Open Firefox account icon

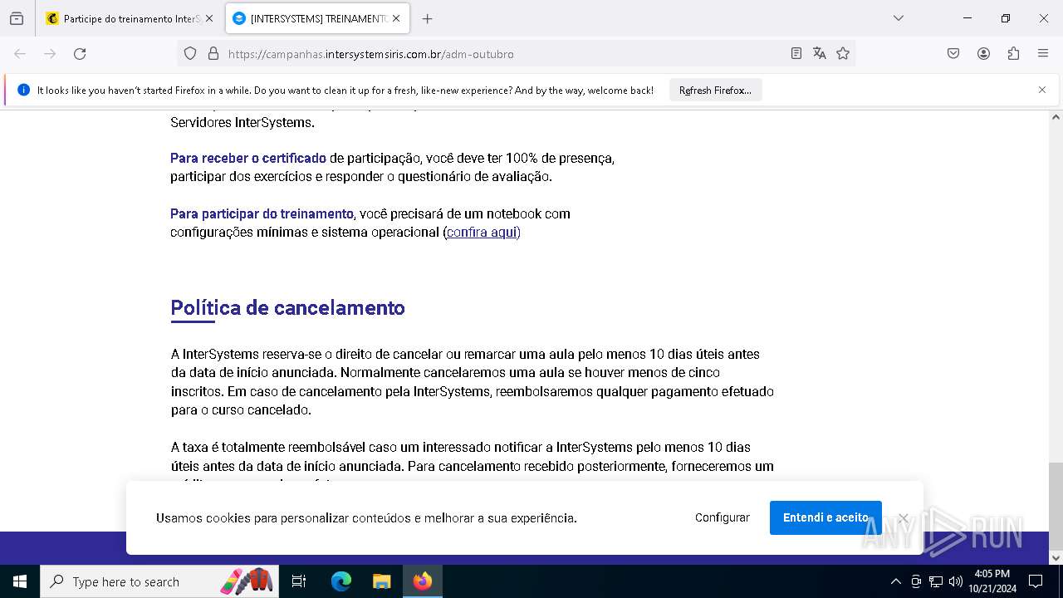tap(983, 54)
